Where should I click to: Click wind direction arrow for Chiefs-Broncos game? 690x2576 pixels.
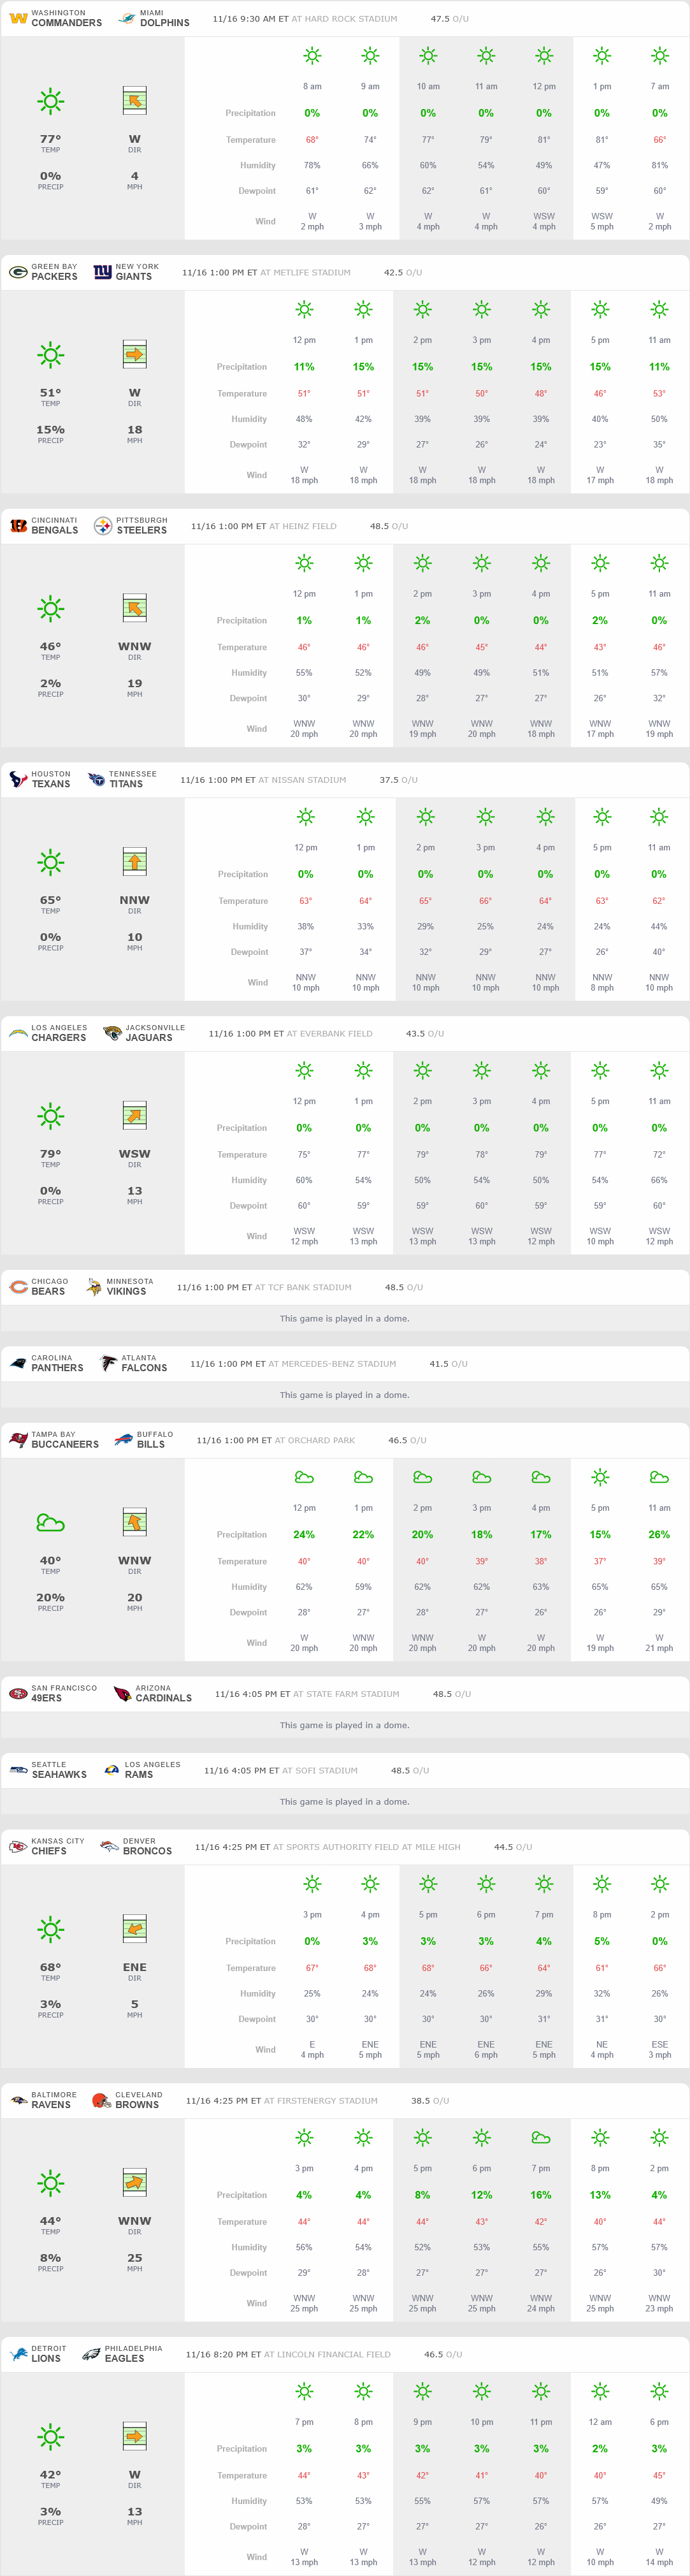[x=134, y=1929]
